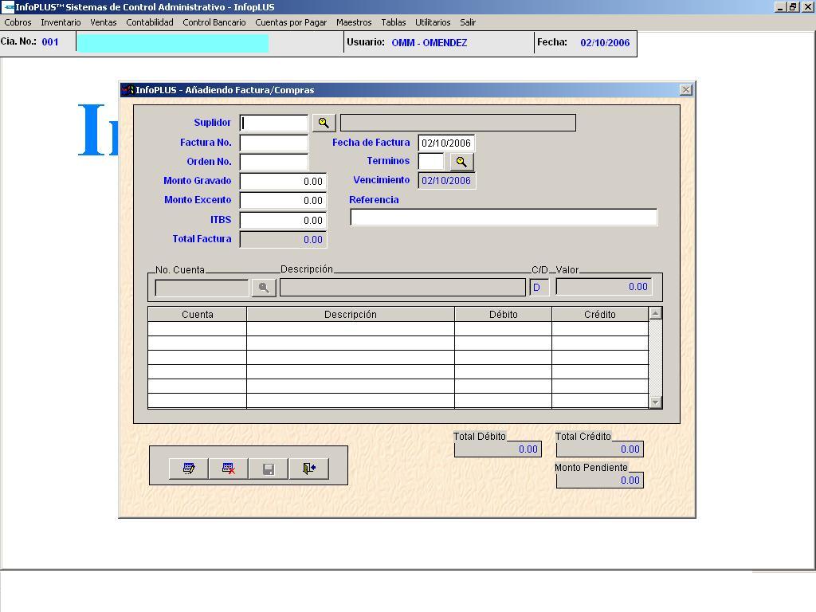Click the ITBS amount field
Viewport: 816px width, 612px height.
(283, 220)
